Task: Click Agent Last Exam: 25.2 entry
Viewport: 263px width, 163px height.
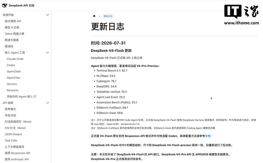Action: point(111,97)
